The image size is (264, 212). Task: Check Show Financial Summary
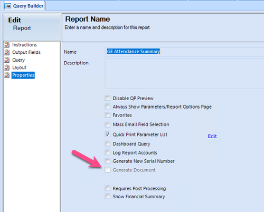point(107,196)
